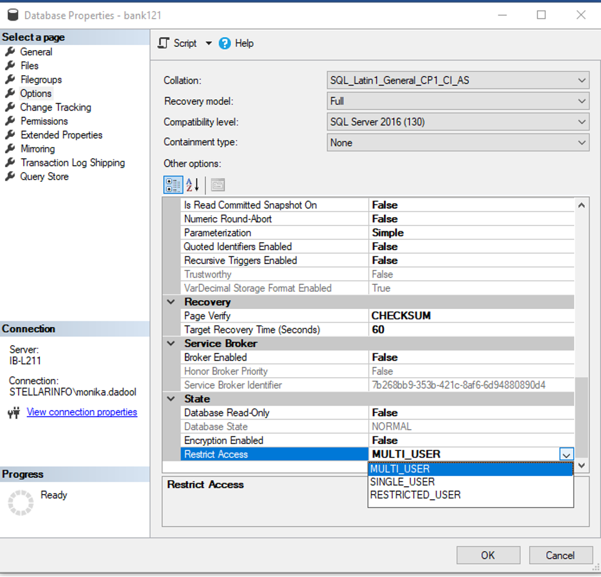Click the Property Pages toolbar icon
The height and width of the screenshot is (577, 601).
[x=218, y=185]
